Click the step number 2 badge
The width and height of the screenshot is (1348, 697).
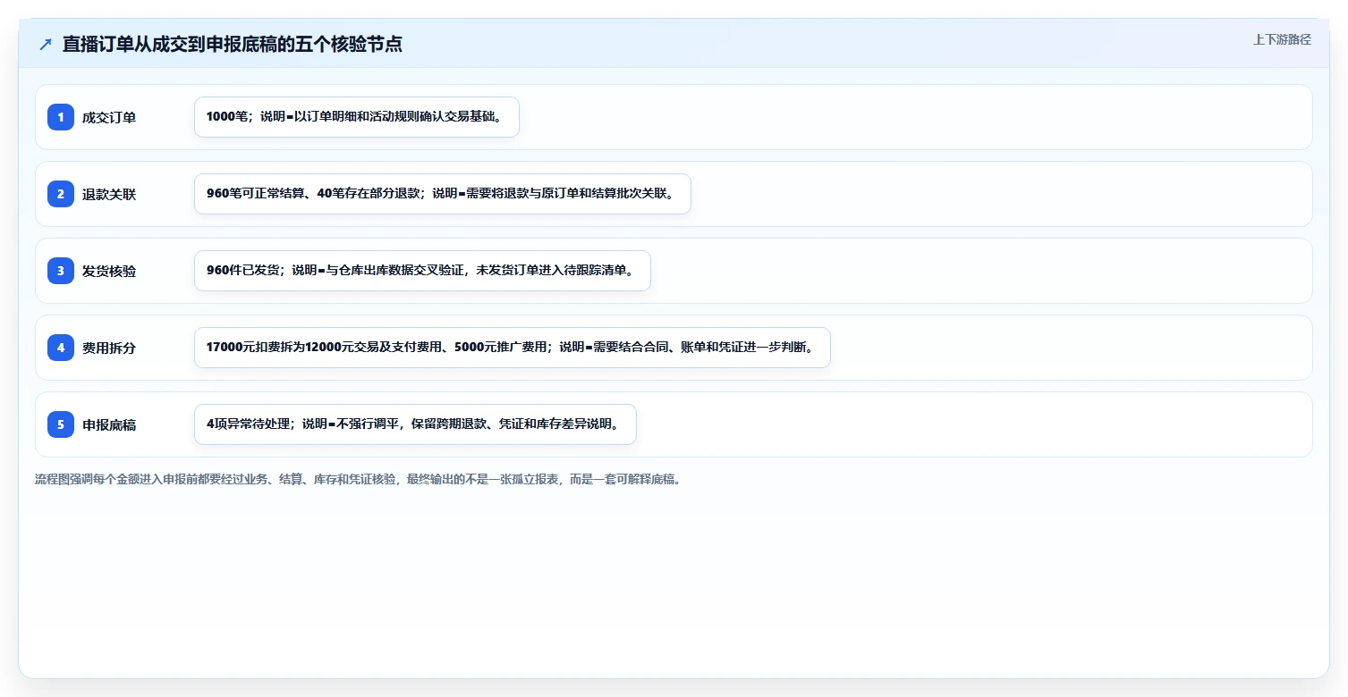(61, 194)
